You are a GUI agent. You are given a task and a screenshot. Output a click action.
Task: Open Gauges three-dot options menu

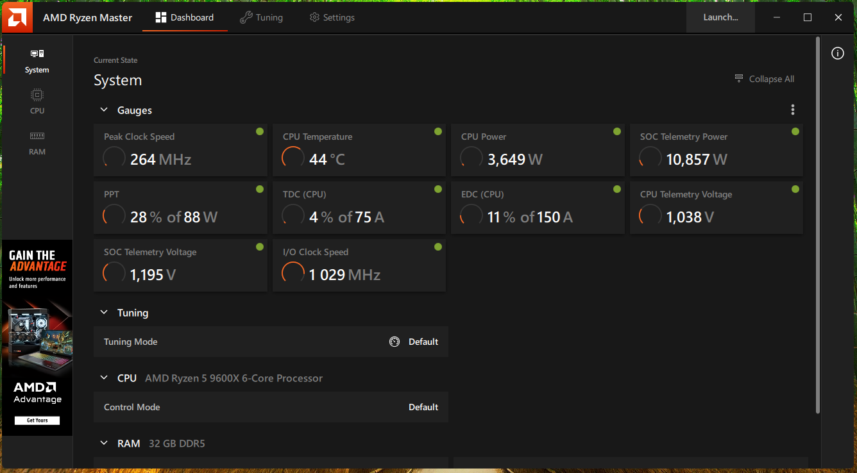(793, 110)
